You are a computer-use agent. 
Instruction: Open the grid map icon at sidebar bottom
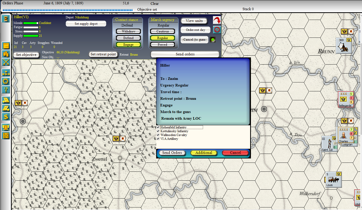(6, 135)
